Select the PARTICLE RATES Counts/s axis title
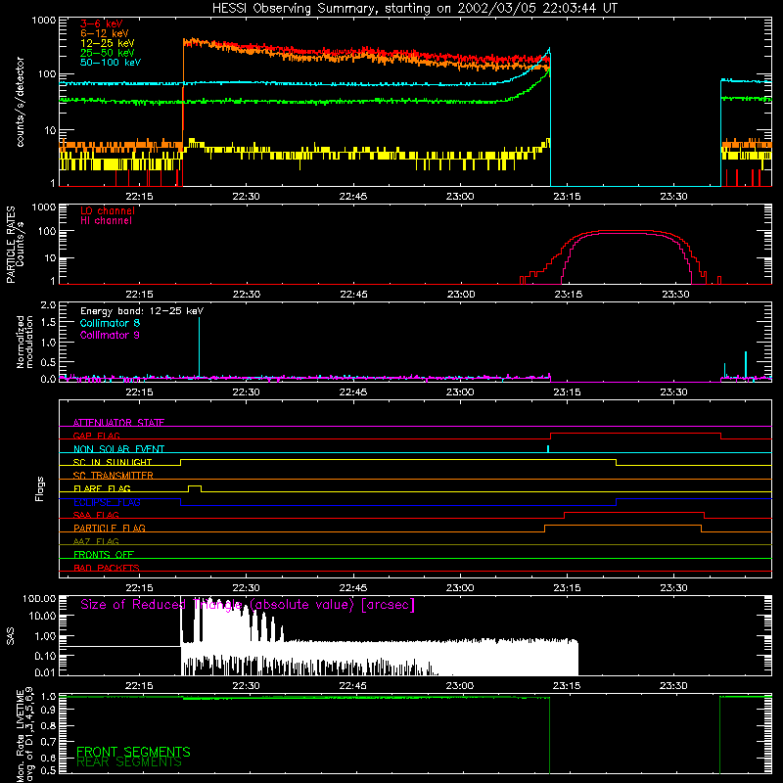The width and height of the screenshot is (783, 783). (15, 245)
